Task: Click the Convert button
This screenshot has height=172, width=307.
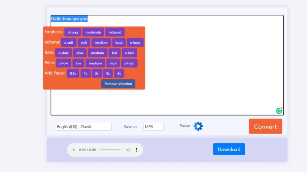Action: [265, 126]
